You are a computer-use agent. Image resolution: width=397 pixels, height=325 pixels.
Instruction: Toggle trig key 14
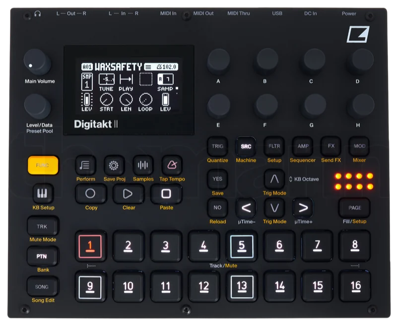(x=279, y=287)
